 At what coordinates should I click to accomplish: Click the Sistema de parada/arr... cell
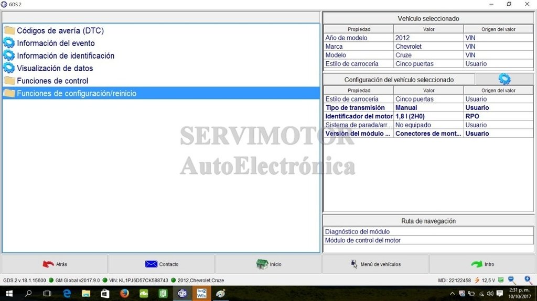click(359, 125)
